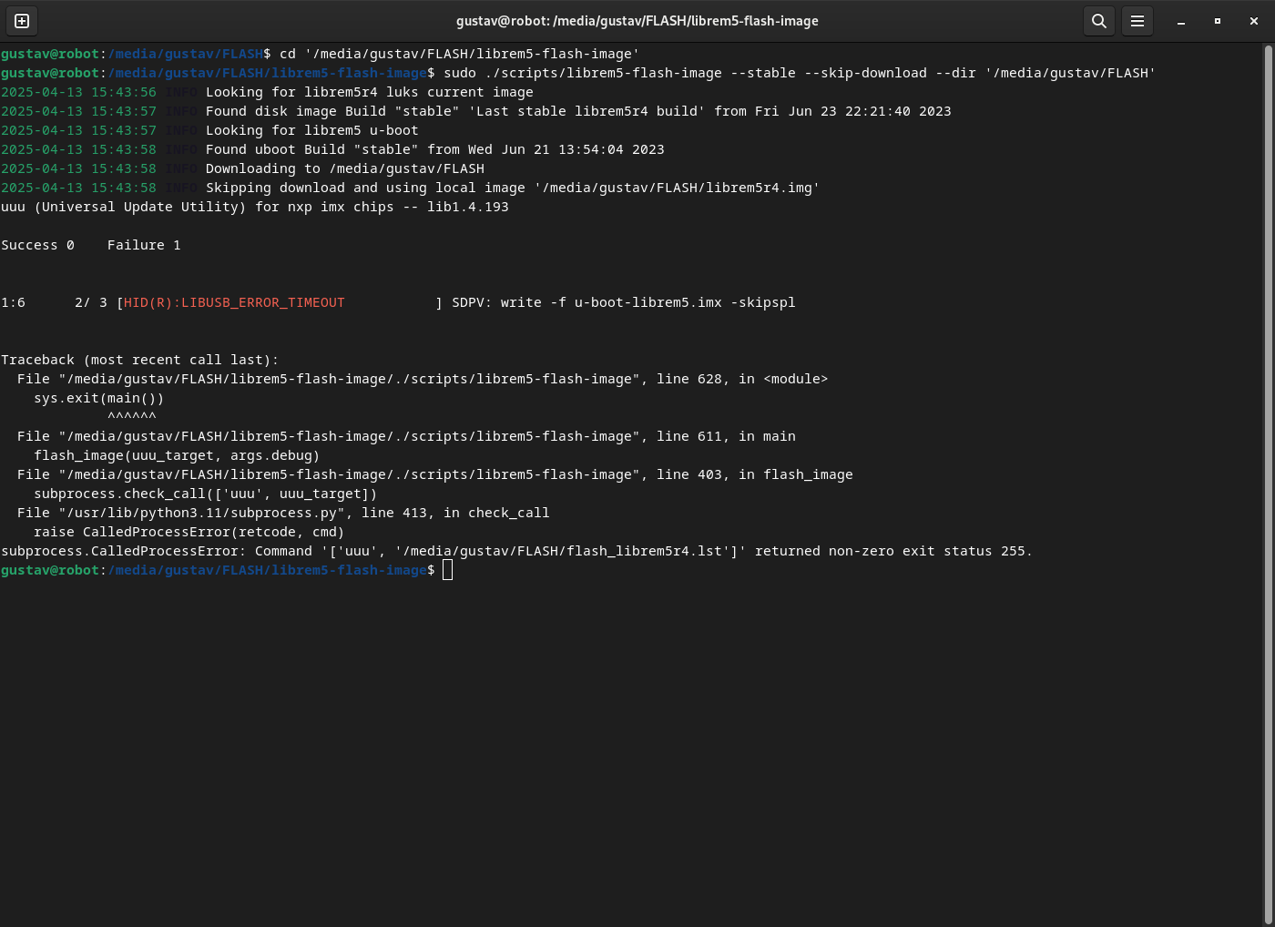Open the hamburger main menu
This screenshot has height=927, width=1275.
pyautogui.click(x=1137, y=21)
